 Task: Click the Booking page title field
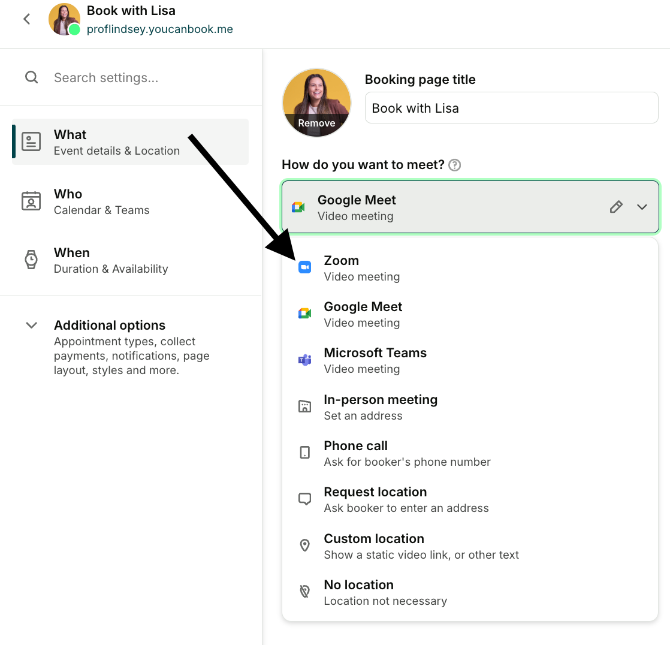[511, 108]
